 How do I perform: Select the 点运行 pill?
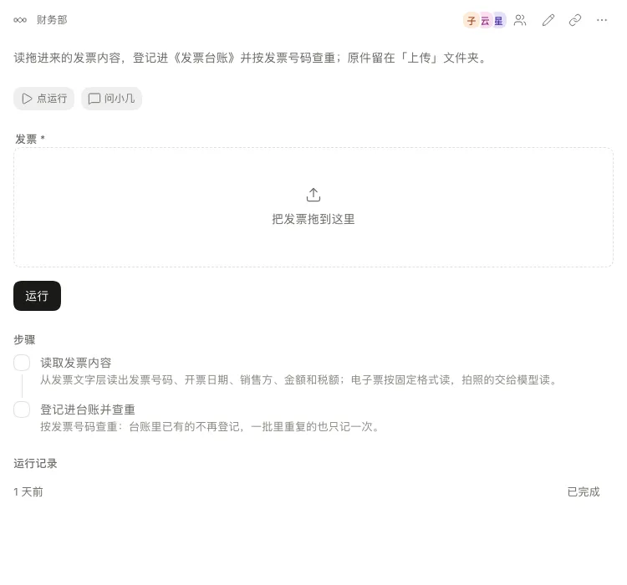click(x=44, y=99)
